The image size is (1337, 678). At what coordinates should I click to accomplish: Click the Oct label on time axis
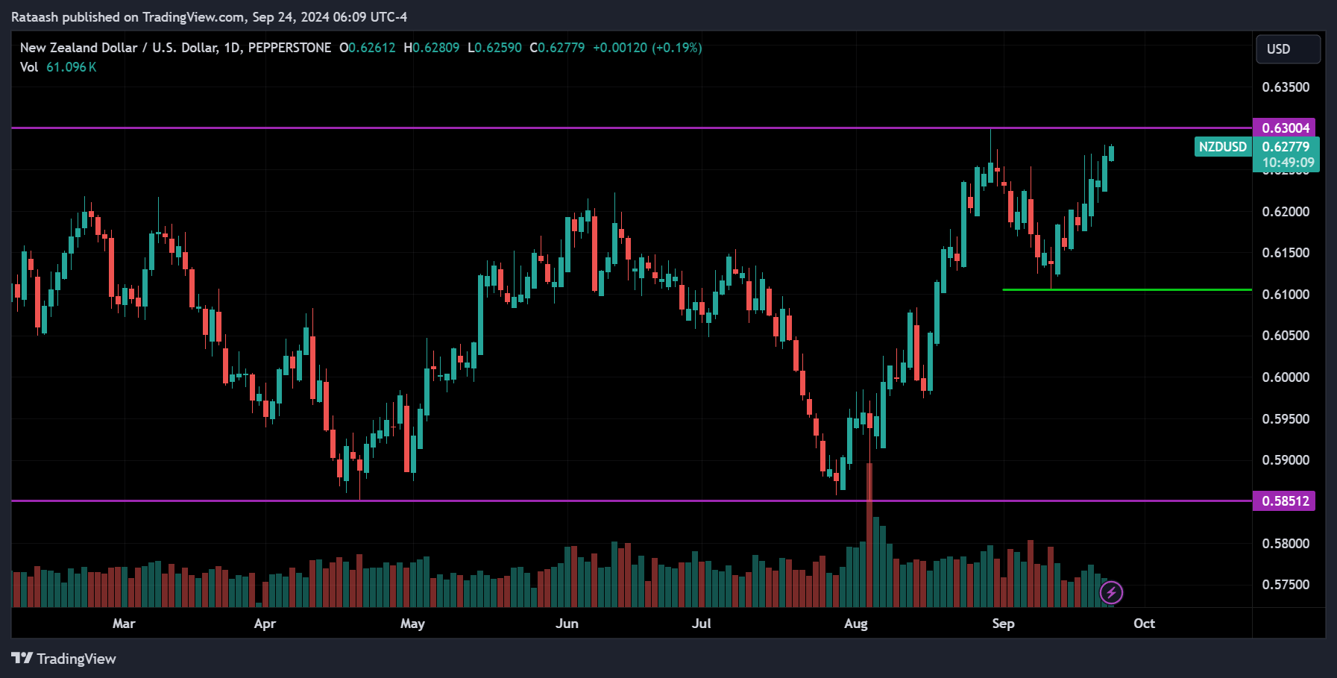tap(1144, 624)
